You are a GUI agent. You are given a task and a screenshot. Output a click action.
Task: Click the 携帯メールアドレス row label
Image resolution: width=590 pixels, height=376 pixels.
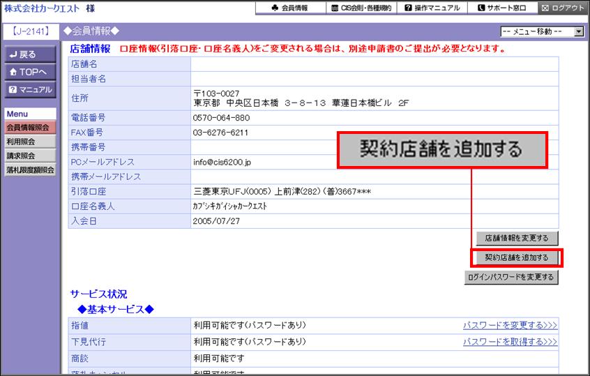(106, 176)
